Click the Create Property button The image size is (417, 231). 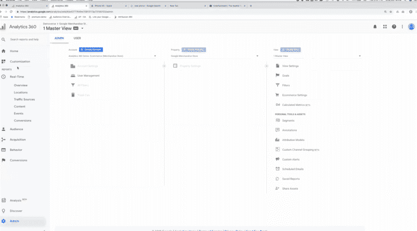coord(193,50)
